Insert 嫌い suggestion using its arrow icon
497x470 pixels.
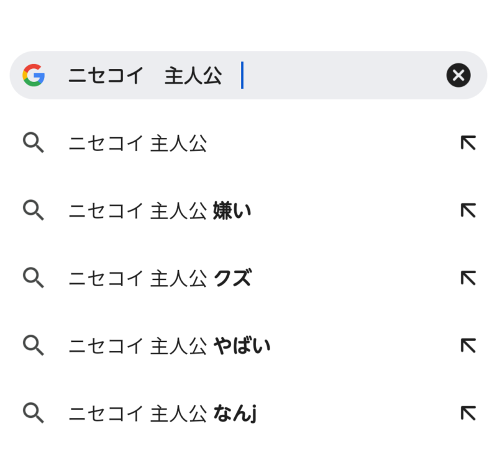(x=467, y=210)
